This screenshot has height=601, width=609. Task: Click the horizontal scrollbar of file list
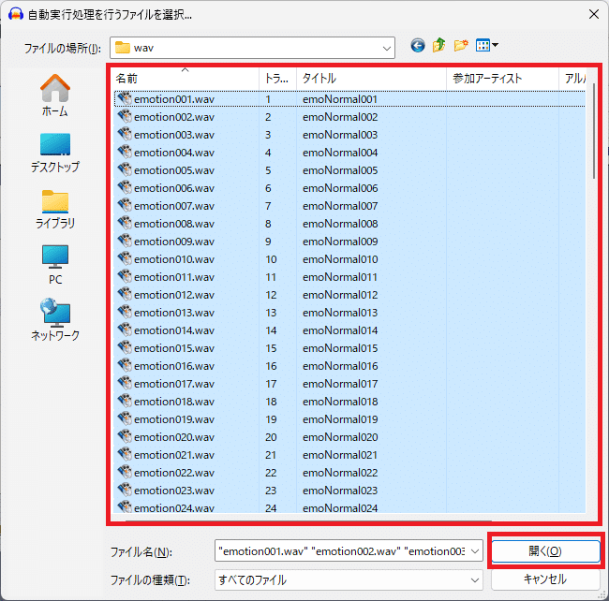(x=309, y=520)
